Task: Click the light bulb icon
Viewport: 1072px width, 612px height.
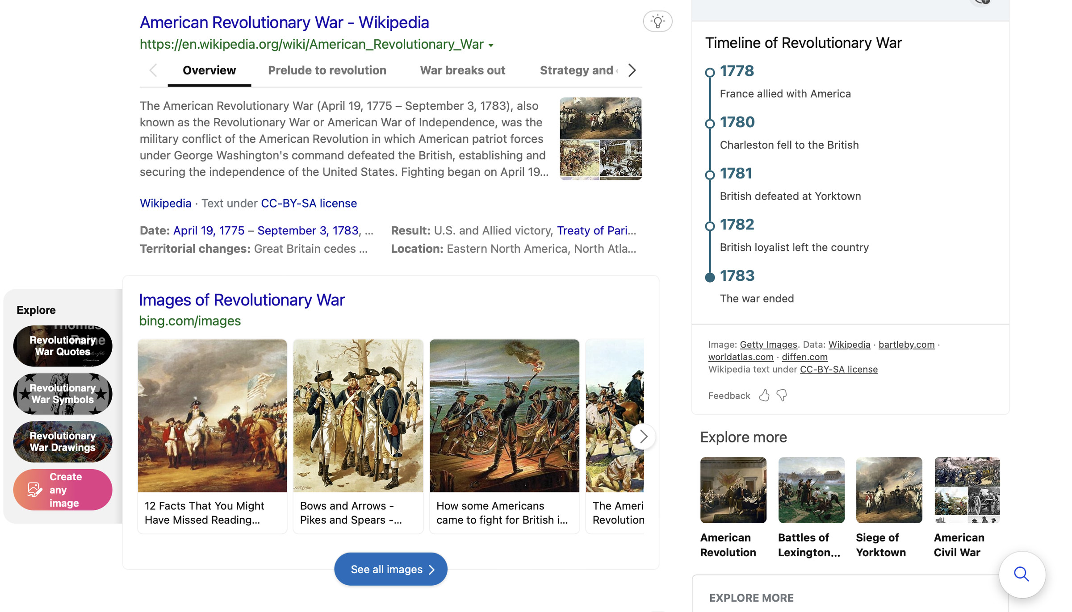Action: (656, 21)
